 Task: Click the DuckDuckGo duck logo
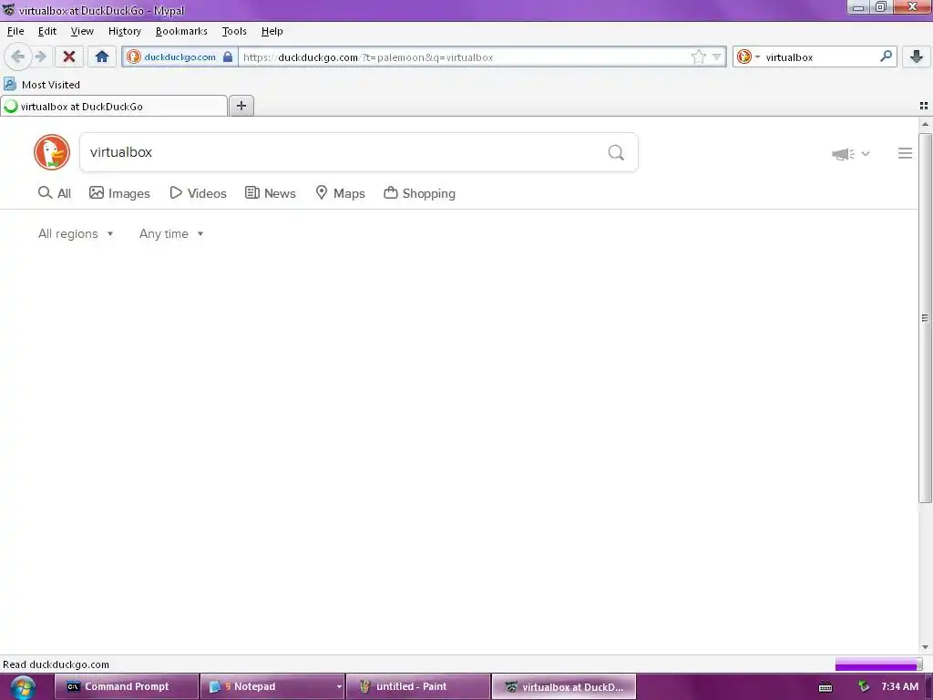coord(52,152)
